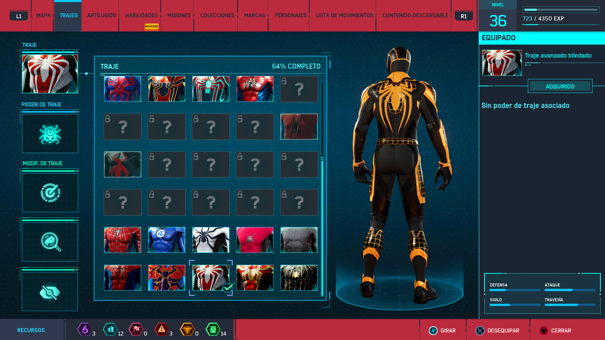This screenshot has width=605, height=340.
Task: Click the circle button Cerrar icon
Action: [x=544, y=331]
